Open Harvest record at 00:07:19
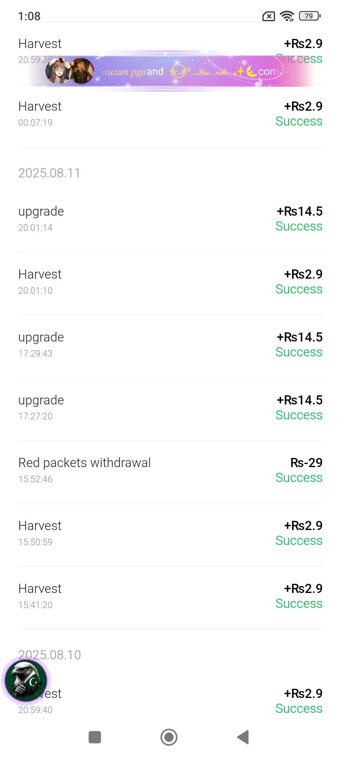 pos(170,114)
